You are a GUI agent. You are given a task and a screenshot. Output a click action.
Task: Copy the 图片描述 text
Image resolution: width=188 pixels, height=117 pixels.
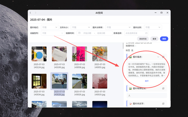[x=163, y=57]
